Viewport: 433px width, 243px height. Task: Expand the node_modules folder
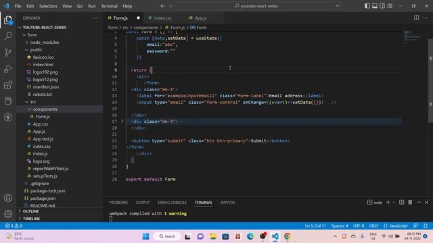(45, 43)
